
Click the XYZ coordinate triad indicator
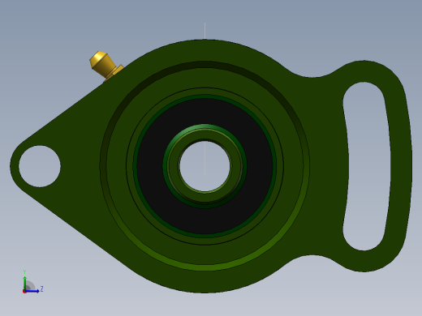pos(32,282)
